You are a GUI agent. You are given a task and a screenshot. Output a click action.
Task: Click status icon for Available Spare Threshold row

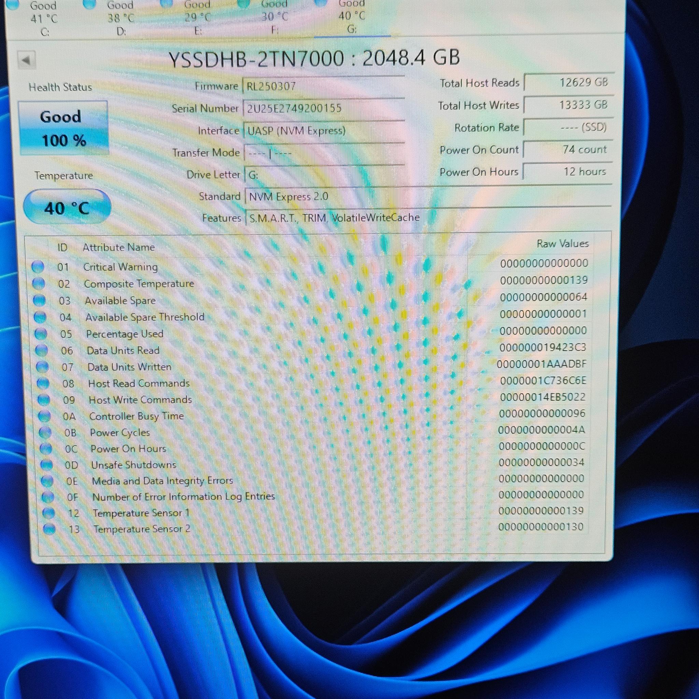point(40,317)
